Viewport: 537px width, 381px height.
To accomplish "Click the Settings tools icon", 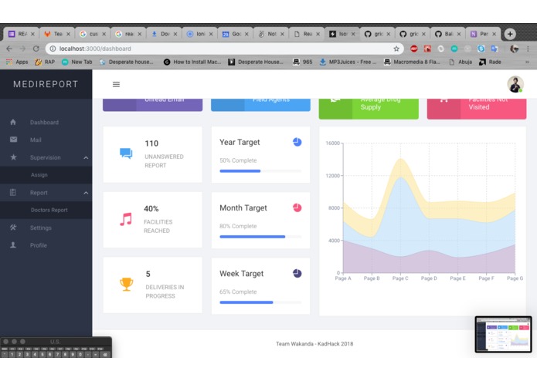I will click(13, 228).
